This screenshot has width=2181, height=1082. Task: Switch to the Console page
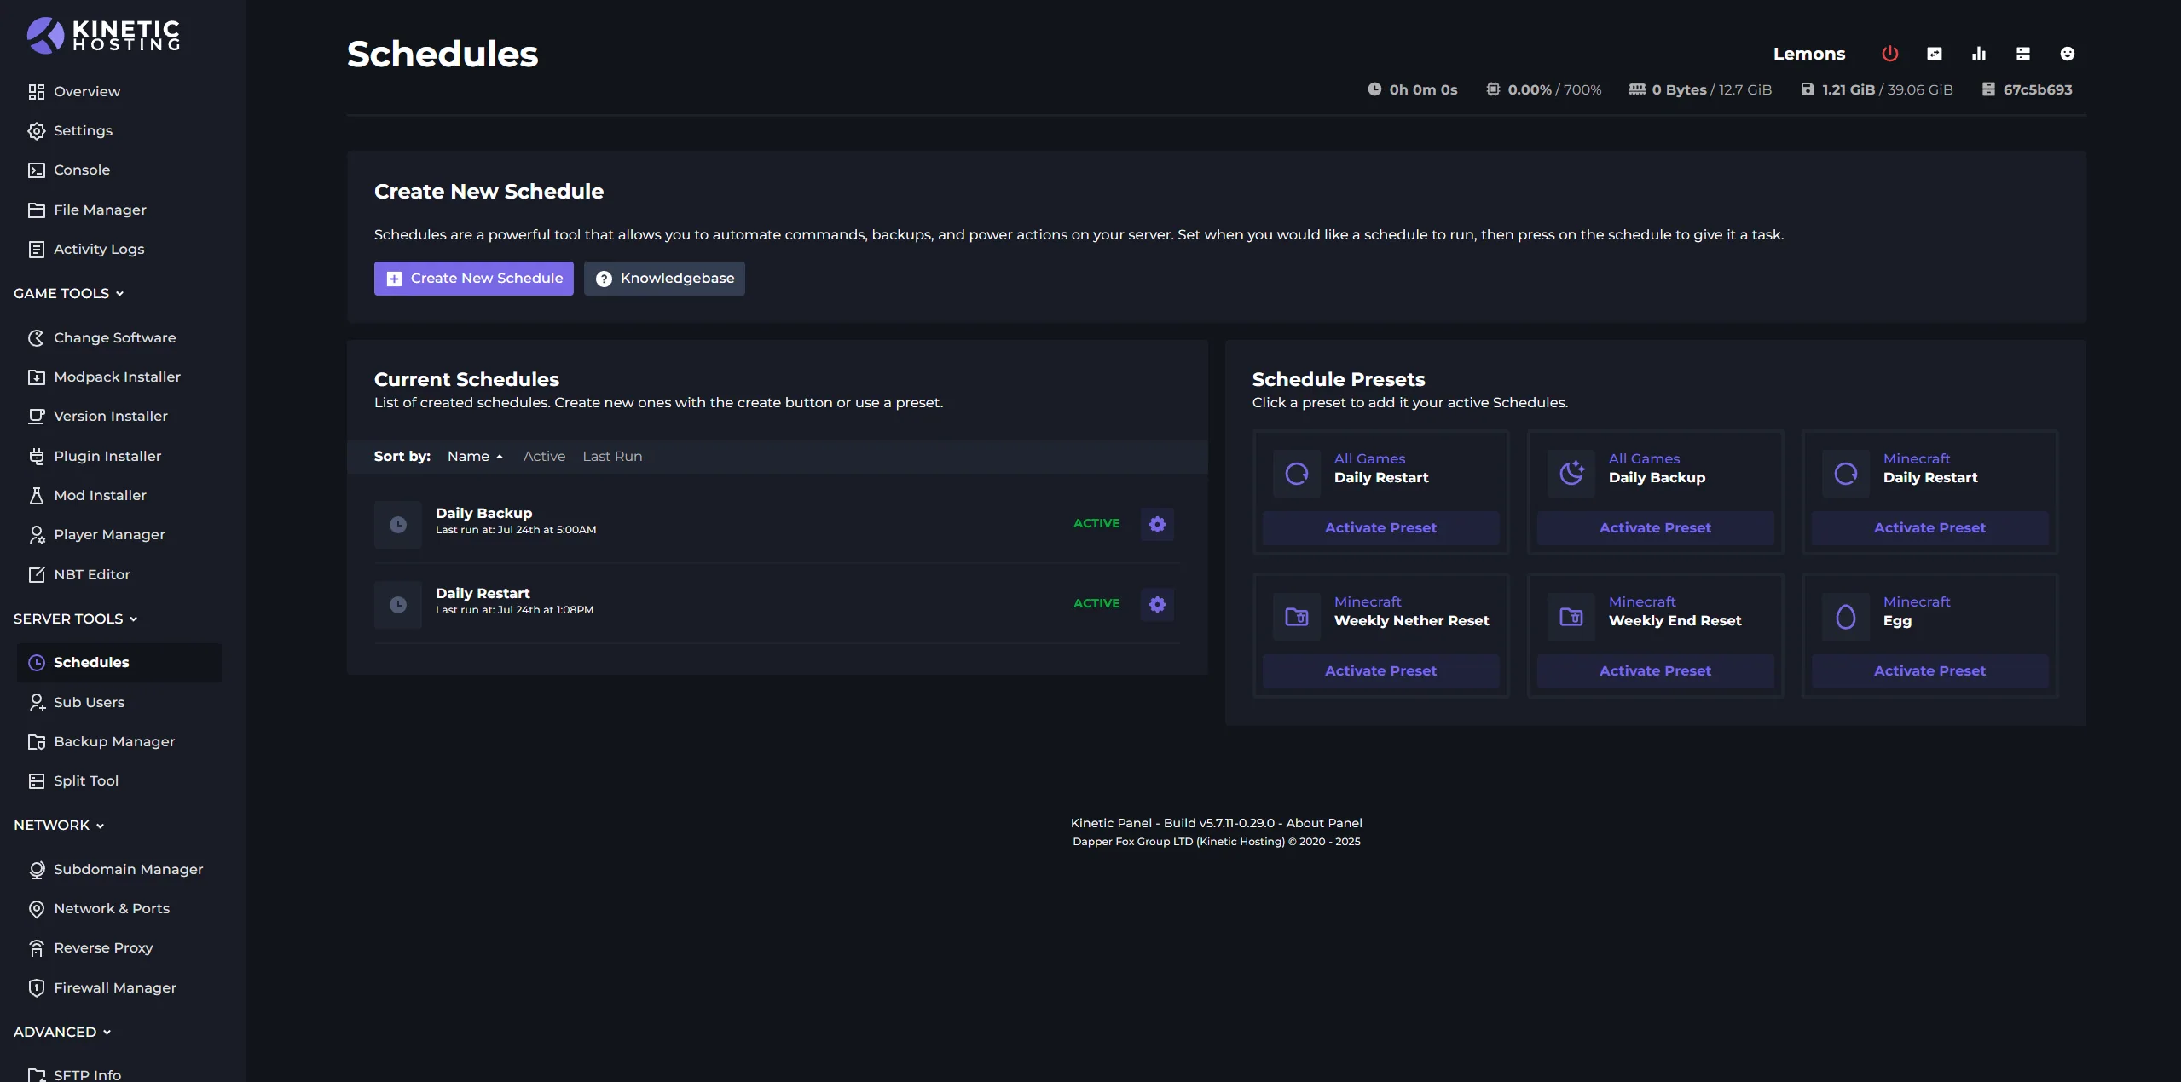tap(81, 170)
